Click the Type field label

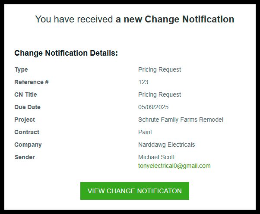(21, 70)
